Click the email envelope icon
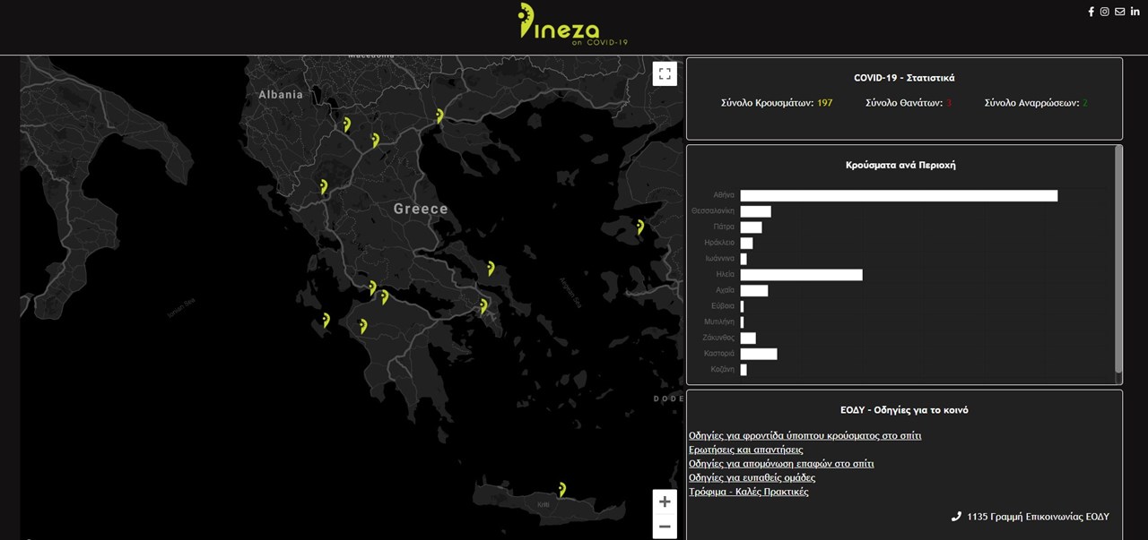 click(x=1119, y=12)
